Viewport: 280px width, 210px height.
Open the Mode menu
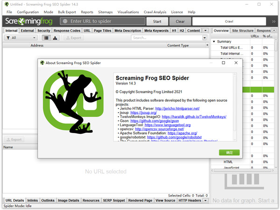tap(49, 12)
